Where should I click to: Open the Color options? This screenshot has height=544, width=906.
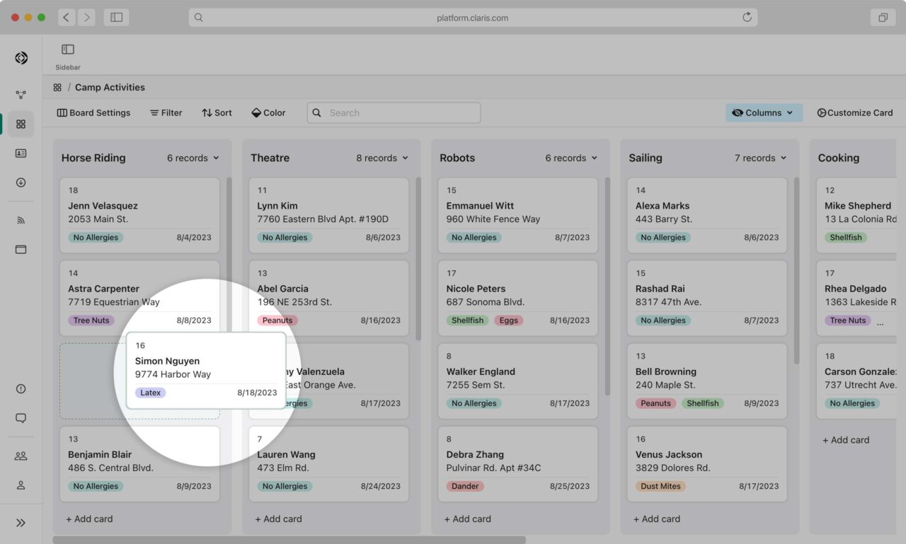(x=268, y=112)
